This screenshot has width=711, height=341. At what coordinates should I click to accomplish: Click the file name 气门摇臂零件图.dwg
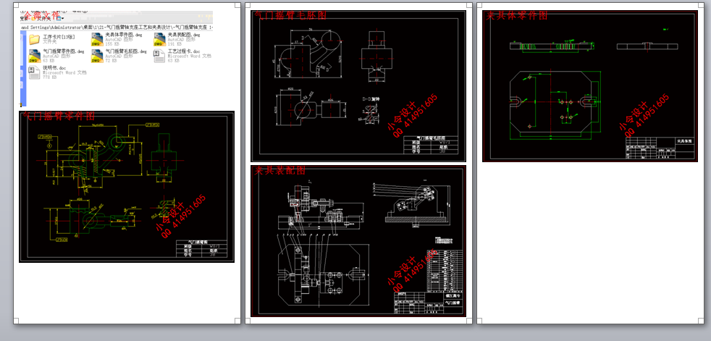[64, 51]
